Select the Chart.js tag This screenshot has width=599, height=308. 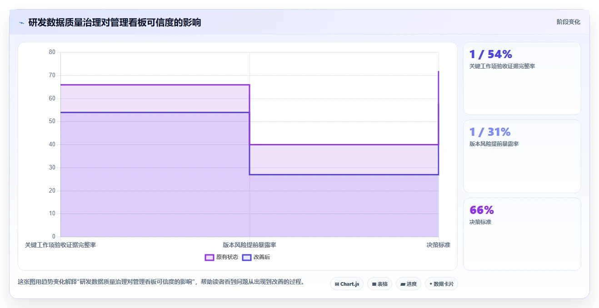tap(347, 284)
